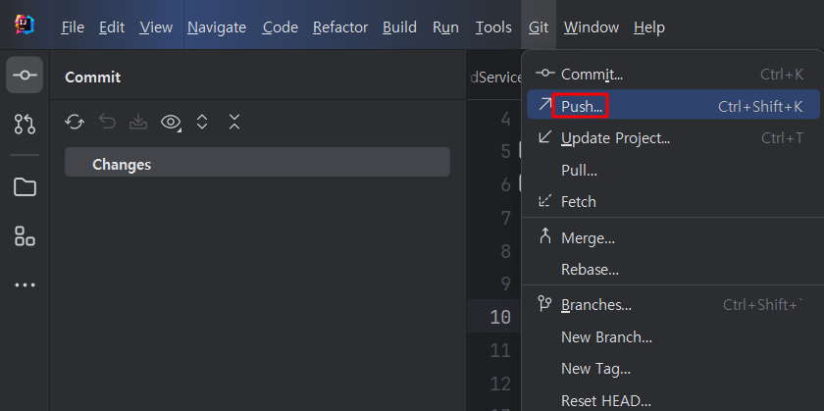Choose Pull... from Git menu
Screen dimensions: 824x411
coord(673,171)
